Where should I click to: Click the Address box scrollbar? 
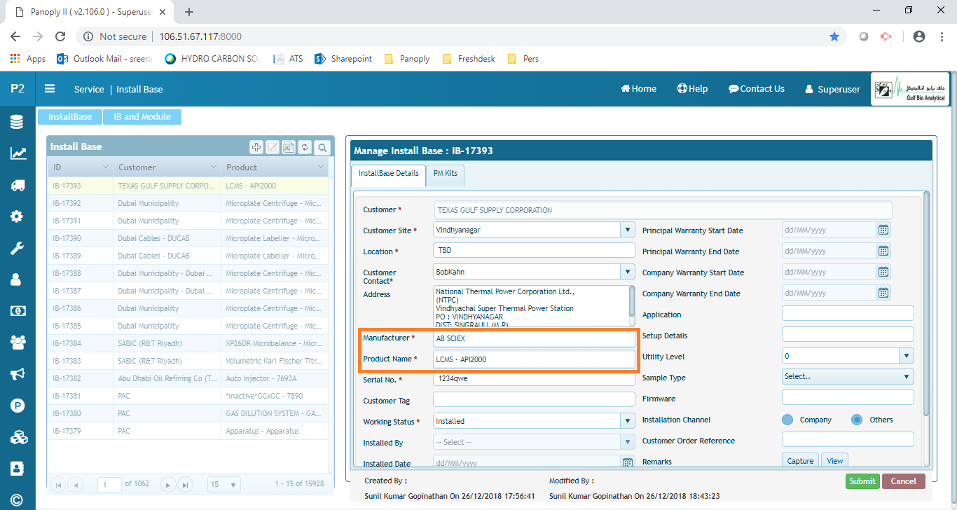[x=632, y=301]
